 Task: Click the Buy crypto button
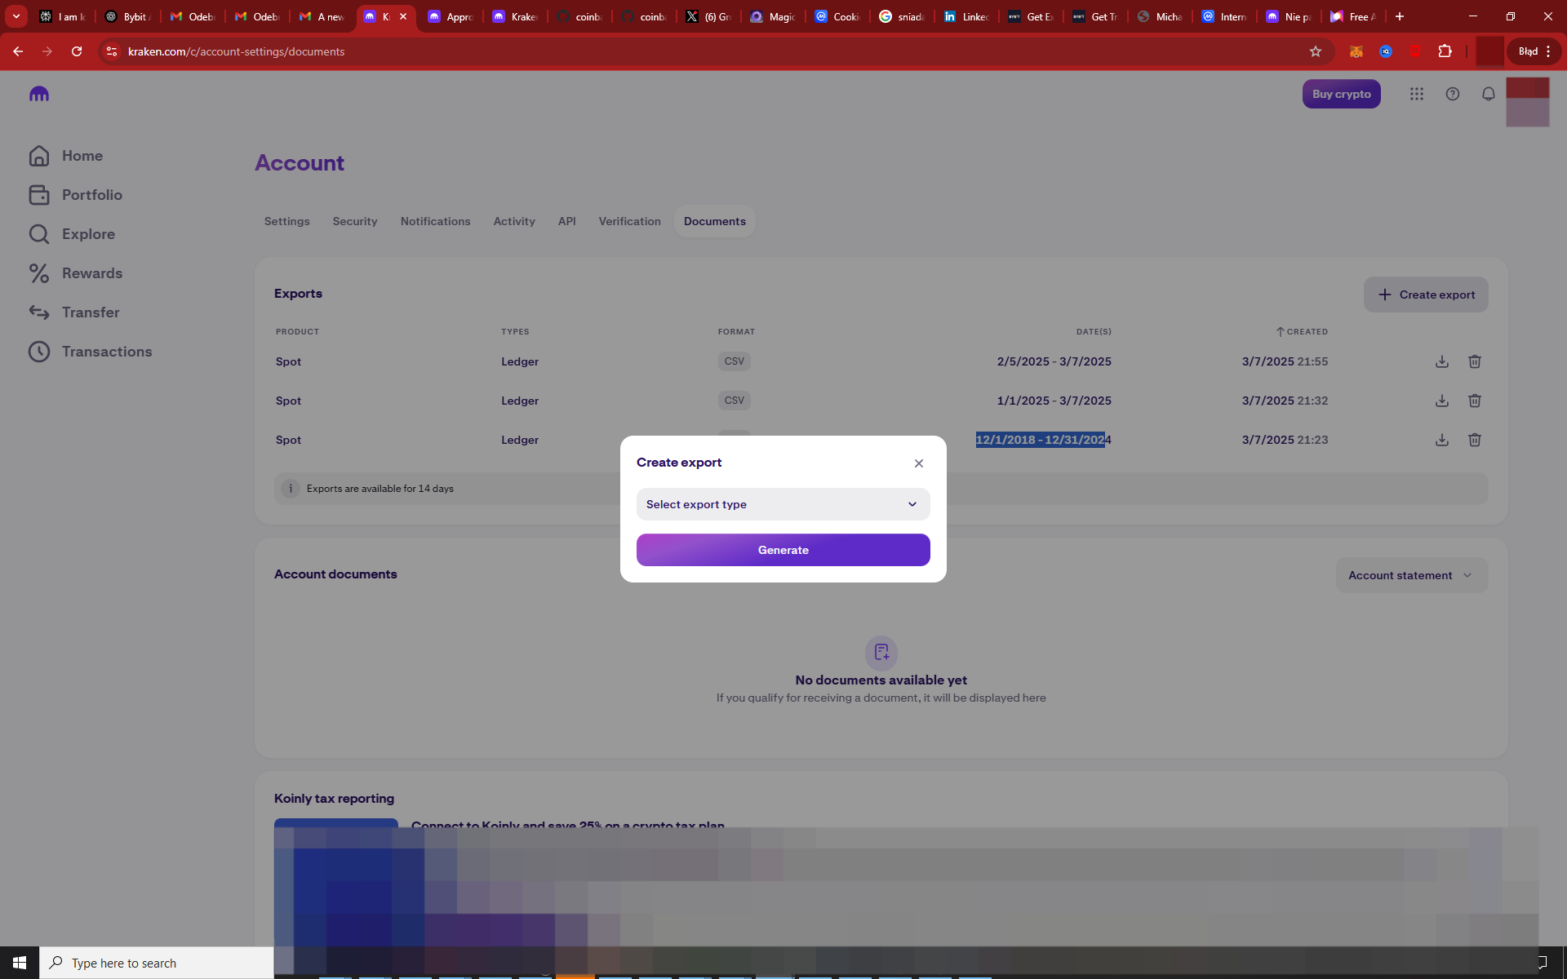click(x=1341, y=94)
